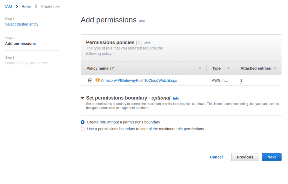This screenshot has width=288, height=184.
Task: Select Create role without a permissions boundary
Action: coord(82,122)
